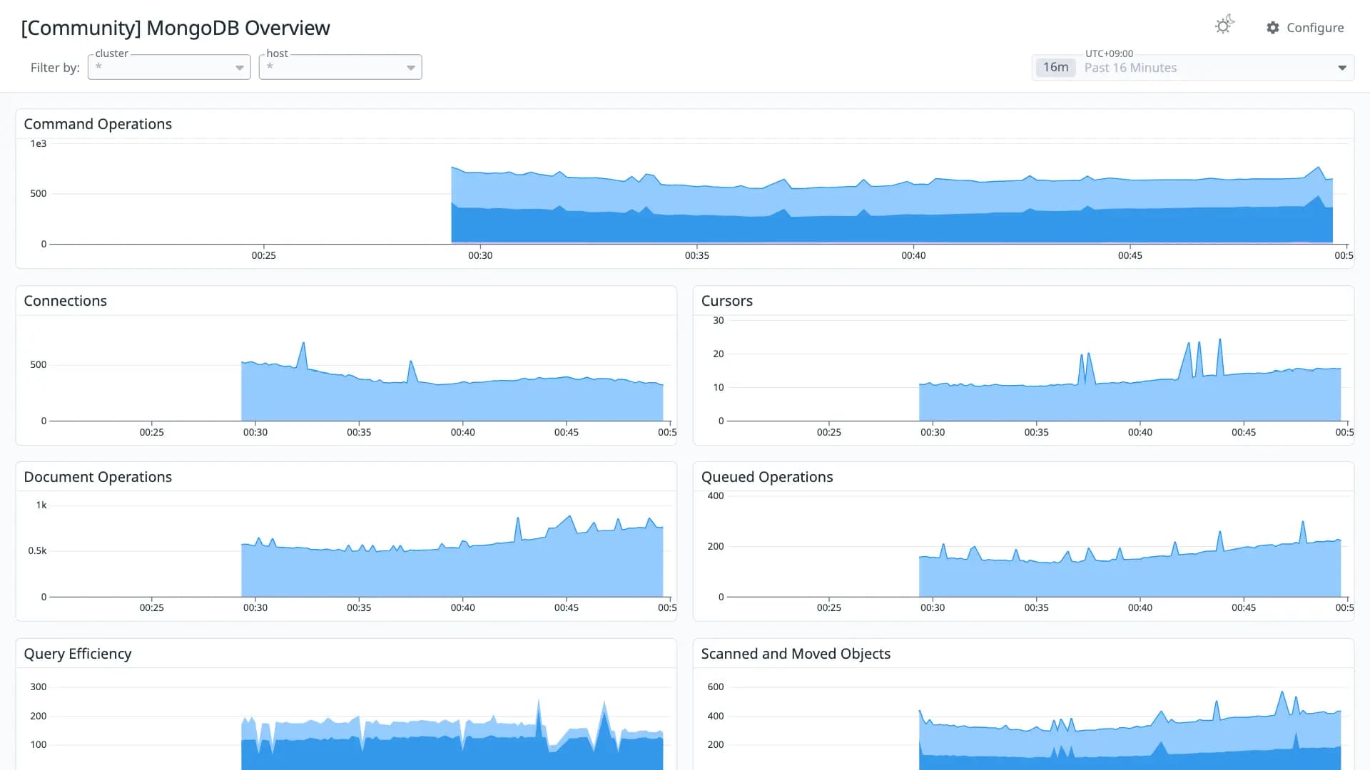Viewport: 1370px width, 770px height.
Task: Click the 400 axis label in Queued Operations
Action: pos(715,496)
